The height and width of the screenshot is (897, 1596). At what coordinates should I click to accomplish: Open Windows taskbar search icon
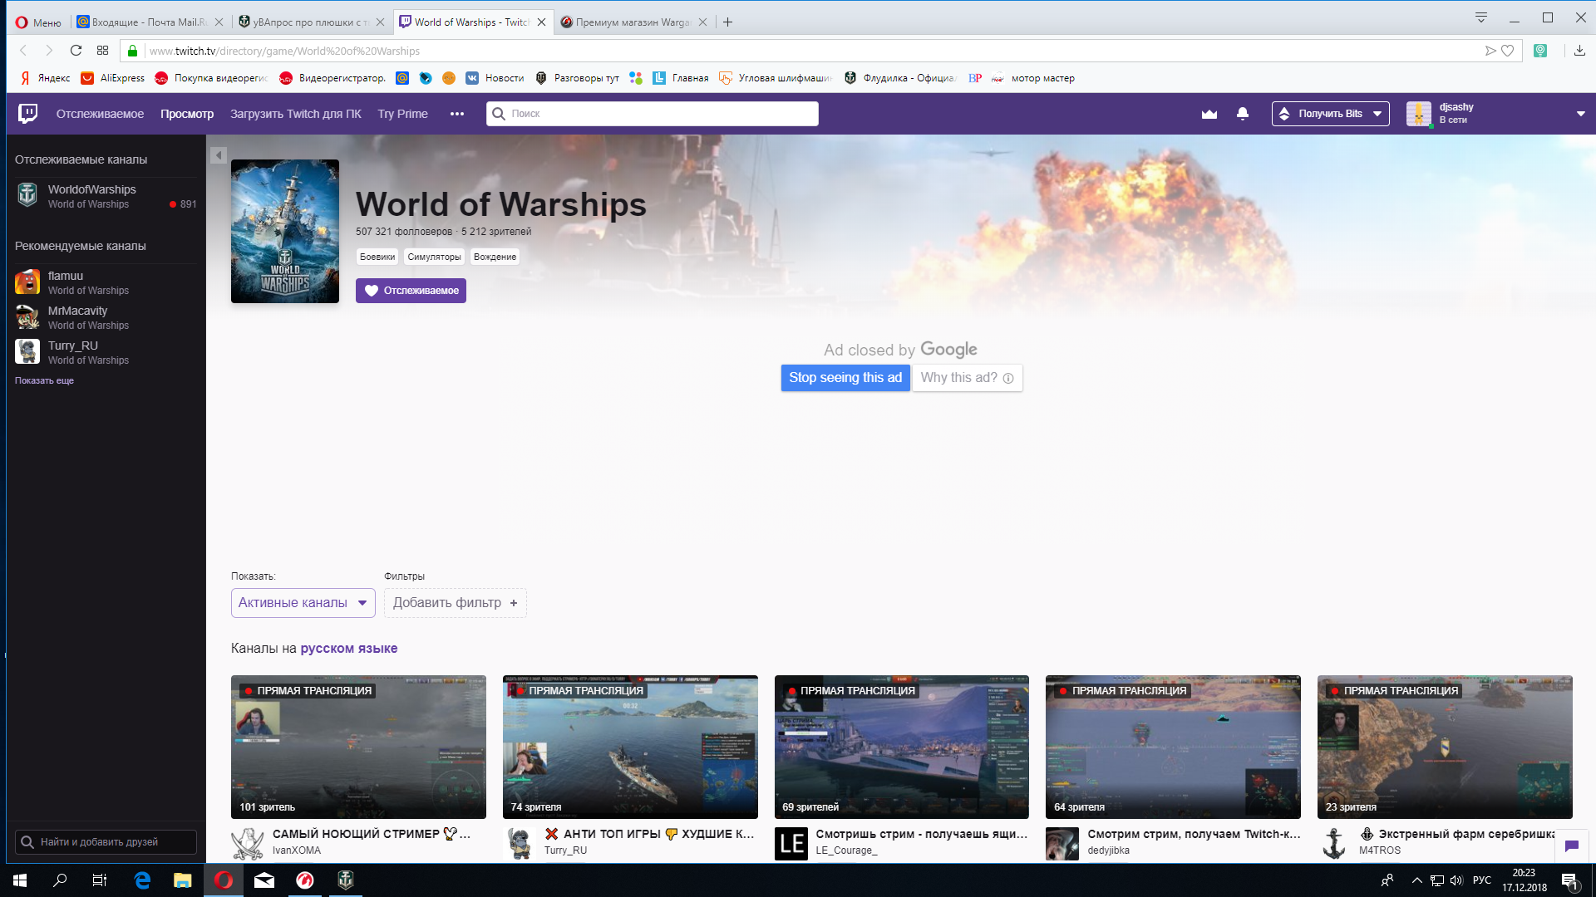60,880
